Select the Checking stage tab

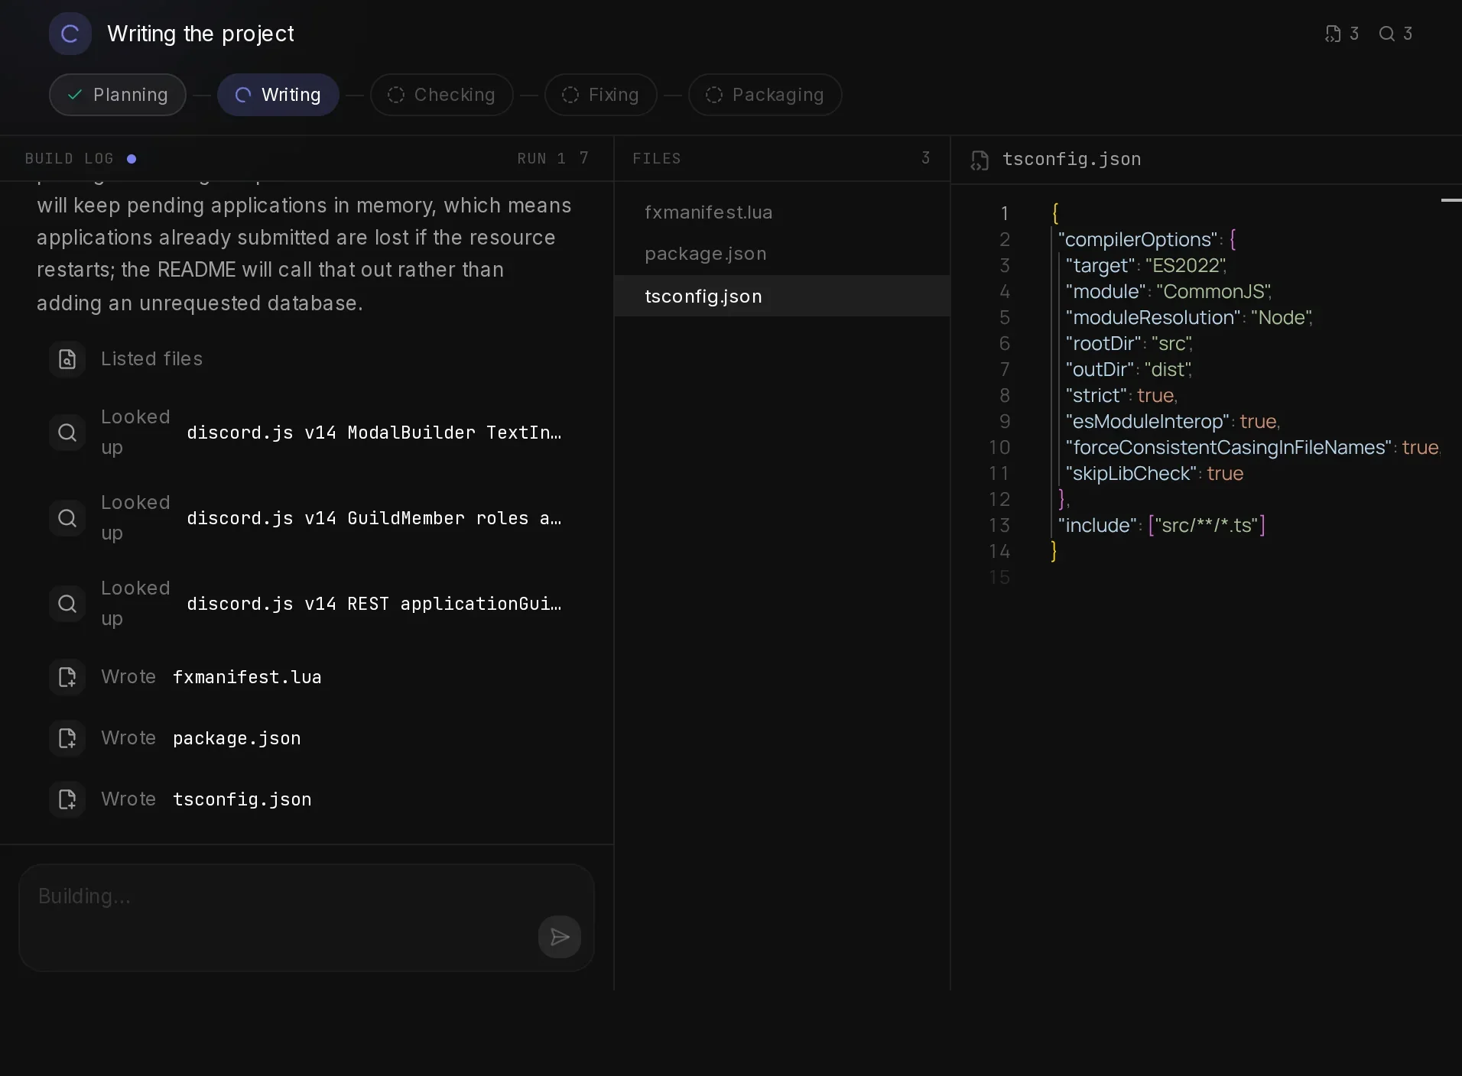[442, 95]
